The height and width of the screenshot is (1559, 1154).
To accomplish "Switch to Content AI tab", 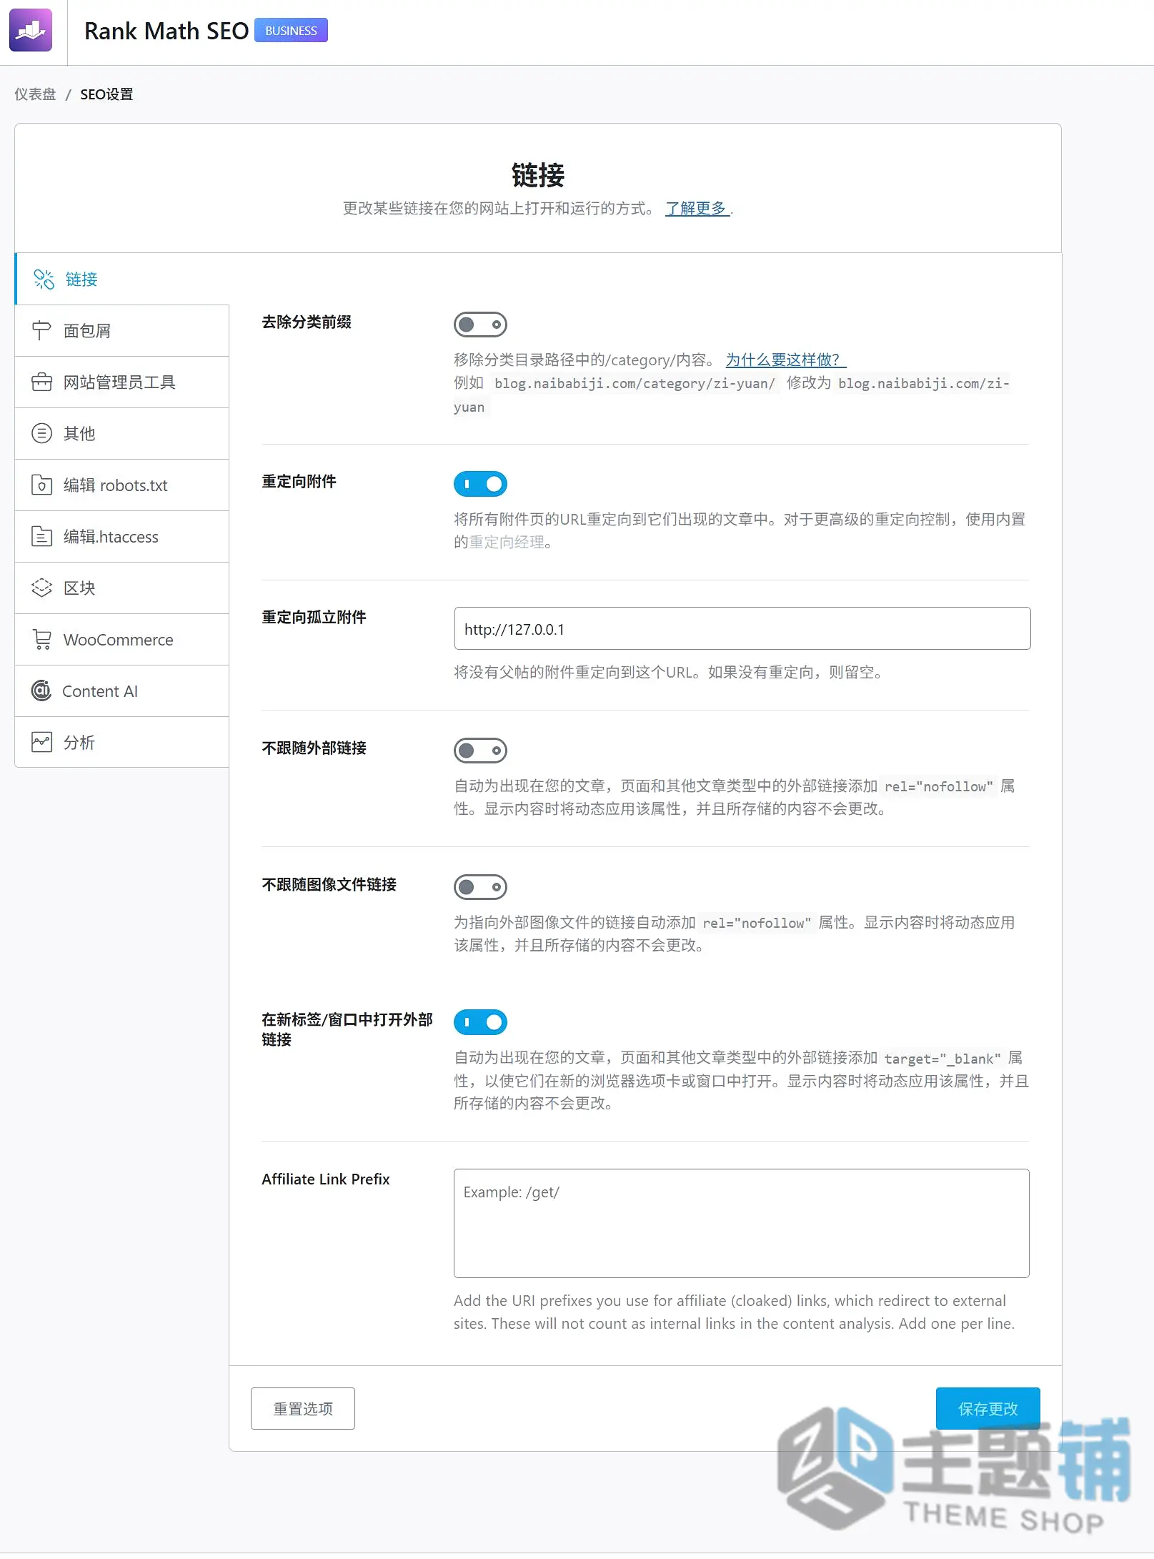I will point(122,691).
